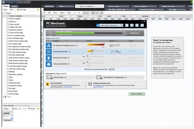Image resolution: width=194 pixels, height=129 pixels.
Task: Click the New button under Page Designs
Action: [x=15, y=109]
